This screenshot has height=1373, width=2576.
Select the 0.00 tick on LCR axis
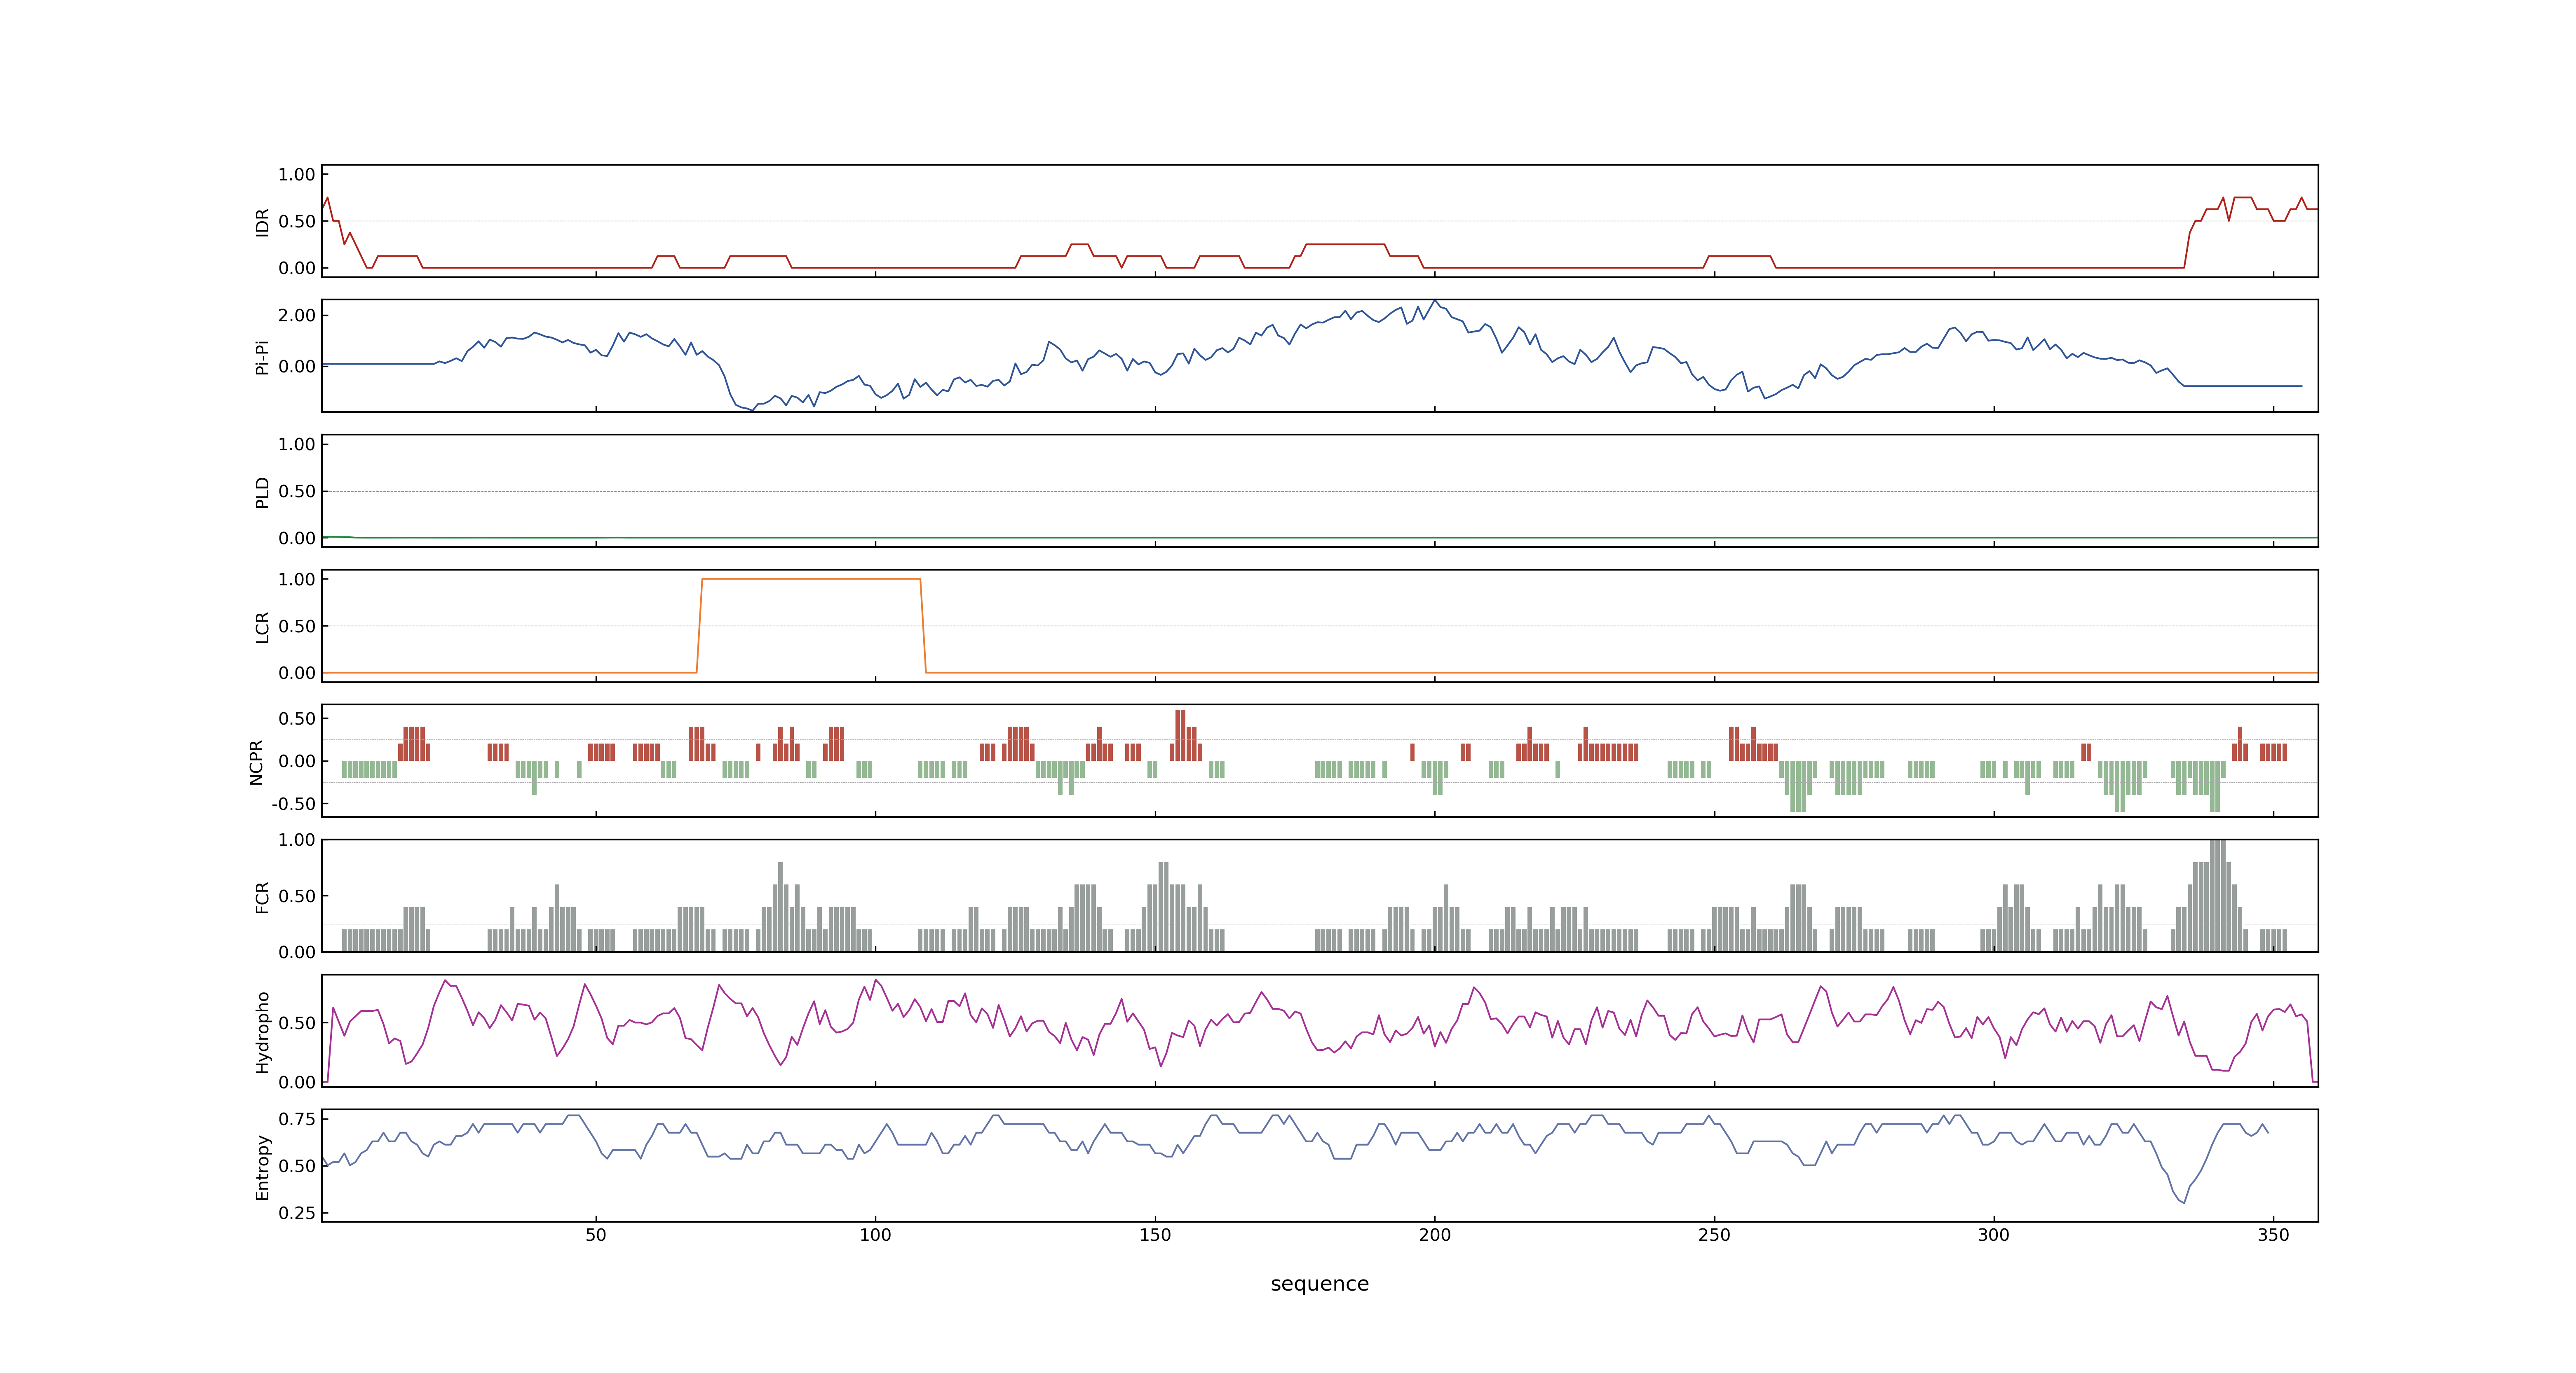point(297,673)
